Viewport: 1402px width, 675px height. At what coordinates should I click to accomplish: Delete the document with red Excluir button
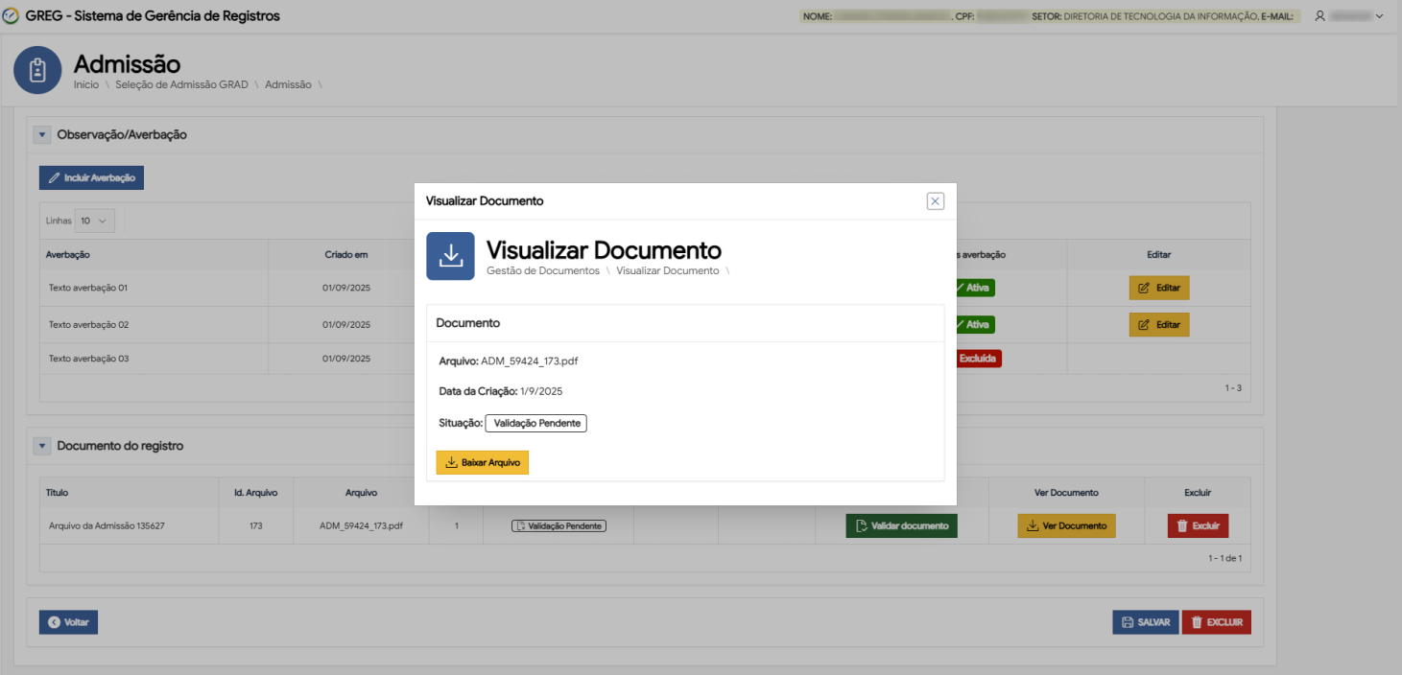click(x=1198, y=525)
